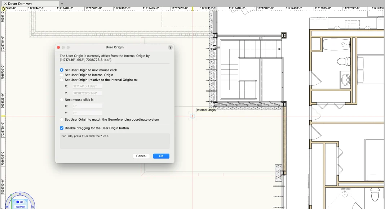Choose Set User Origin relative to Internal Origin

(62, 80)
